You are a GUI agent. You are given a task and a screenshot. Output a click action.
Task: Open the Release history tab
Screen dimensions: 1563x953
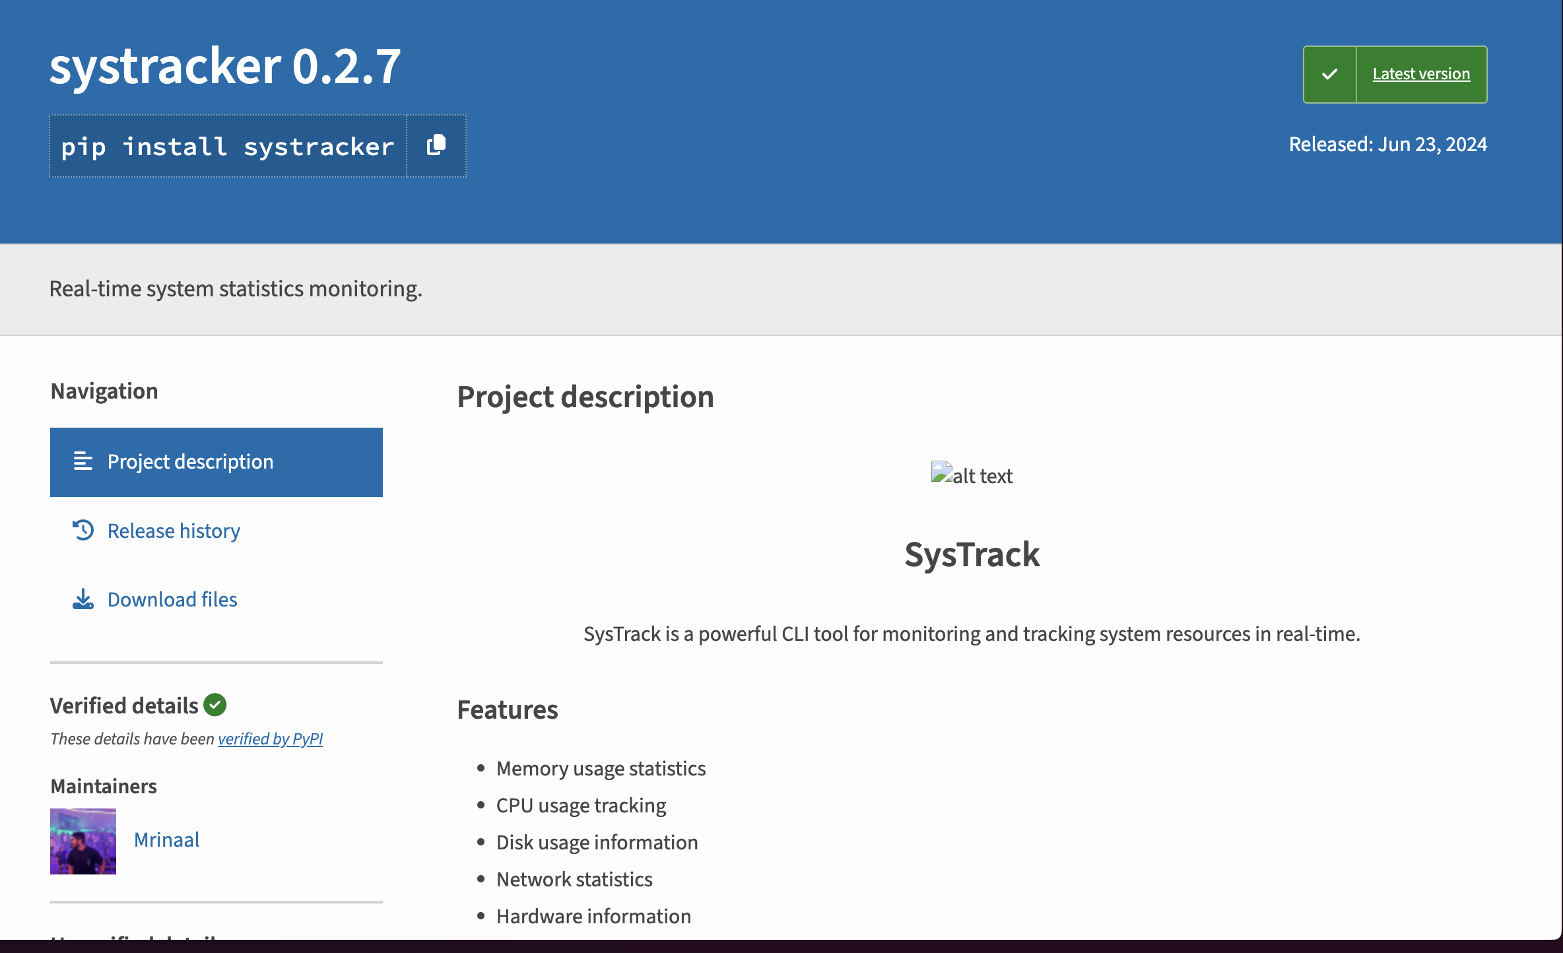[x=174, y=531]
